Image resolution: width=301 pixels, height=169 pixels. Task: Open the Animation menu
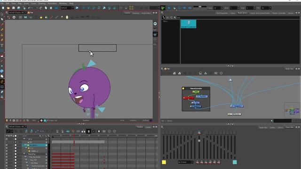tap(52, 3)
